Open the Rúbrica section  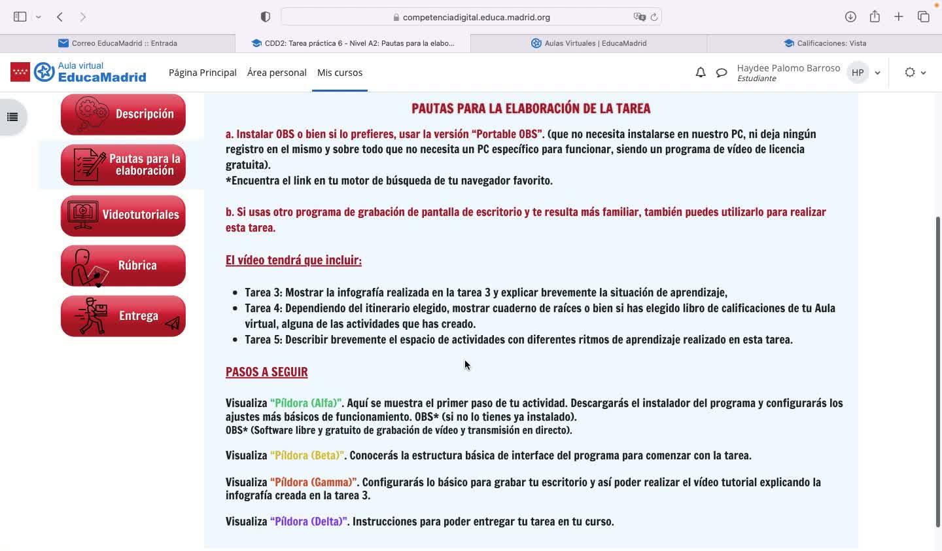pos(123,266)
